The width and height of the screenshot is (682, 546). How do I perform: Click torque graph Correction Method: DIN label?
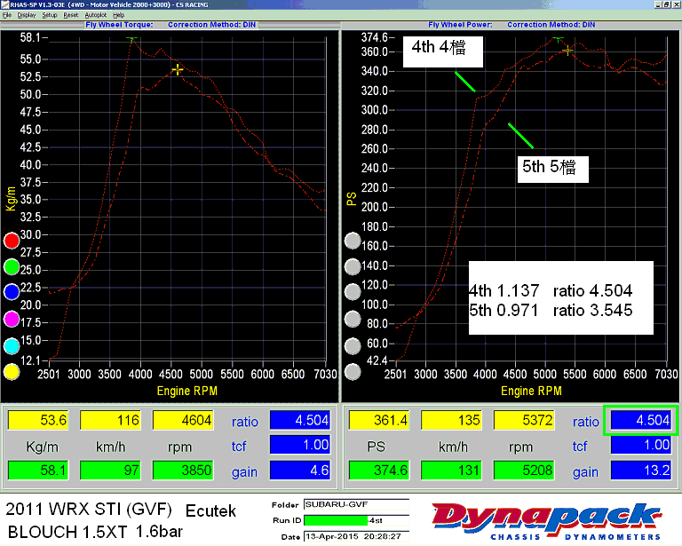pyautogui.click(x=212, y=25)
